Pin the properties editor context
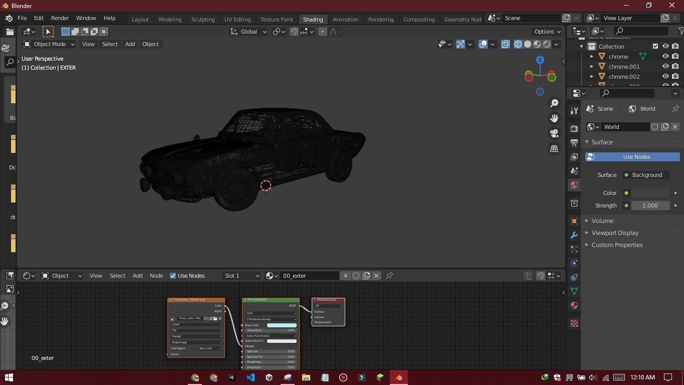 [675, 109]
